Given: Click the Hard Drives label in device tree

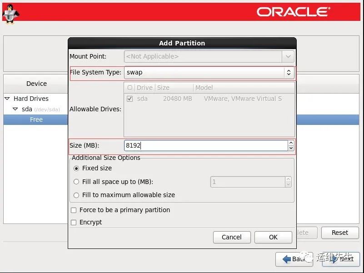Looking at the screenshot, I should coord(31,99).
